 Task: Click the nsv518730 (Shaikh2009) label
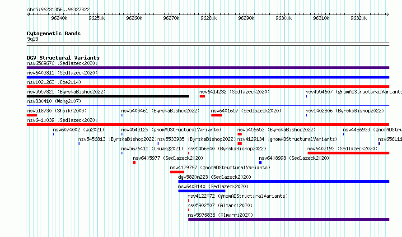(57, 111)
